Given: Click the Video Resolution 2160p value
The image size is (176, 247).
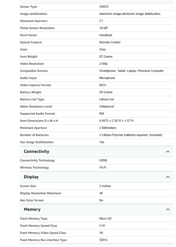Looking at the screenshot, I should [103, 64].
